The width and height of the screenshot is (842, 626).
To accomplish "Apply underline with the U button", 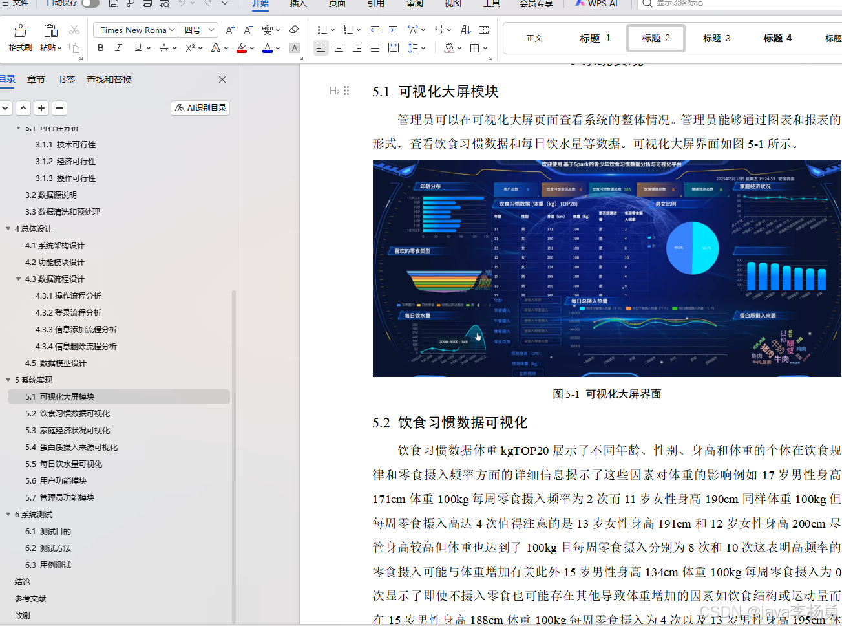I will click(x=138, y=48).
